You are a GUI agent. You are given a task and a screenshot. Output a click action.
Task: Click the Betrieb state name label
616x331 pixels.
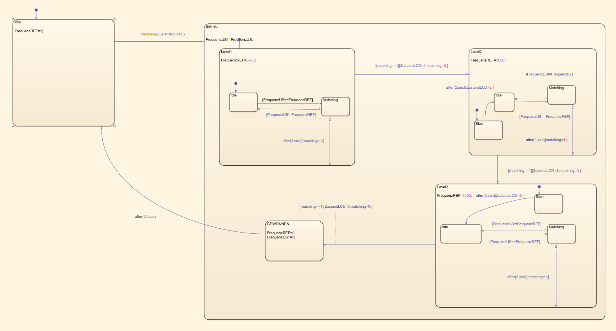pos(212,26)
